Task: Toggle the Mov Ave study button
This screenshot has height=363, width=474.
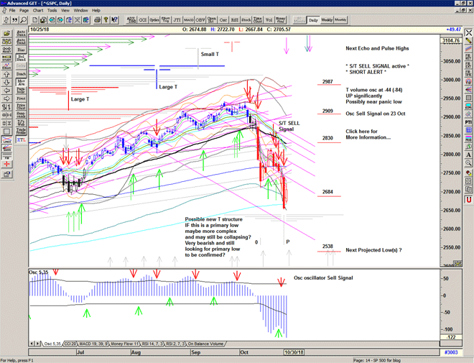Action: point(21,83)
